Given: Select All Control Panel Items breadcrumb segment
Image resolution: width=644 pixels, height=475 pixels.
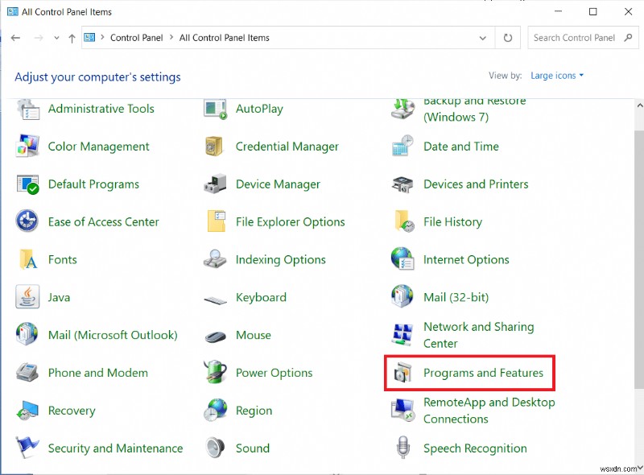Looking at the screenshot, I should tap(224, 38).
